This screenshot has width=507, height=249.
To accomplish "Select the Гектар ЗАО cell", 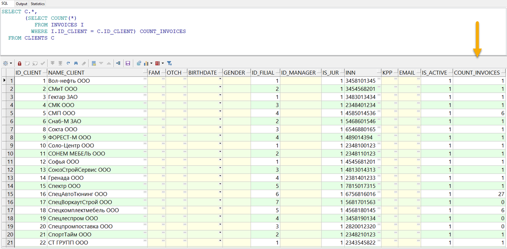I will (98, 97).
